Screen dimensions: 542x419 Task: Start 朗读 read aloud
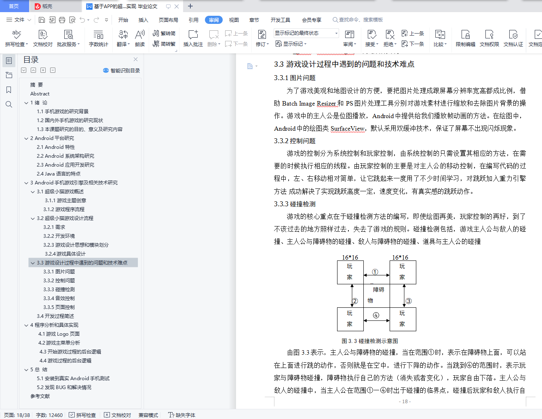[140, 38]
